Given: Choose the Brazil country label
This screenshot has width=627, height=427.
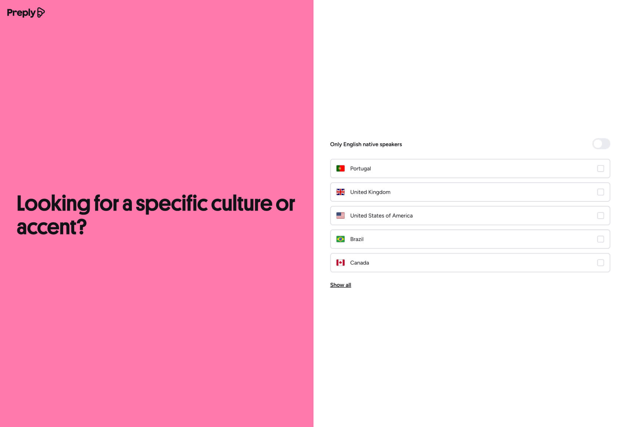Looking at the screenshot, I should (x=356, y=239).
